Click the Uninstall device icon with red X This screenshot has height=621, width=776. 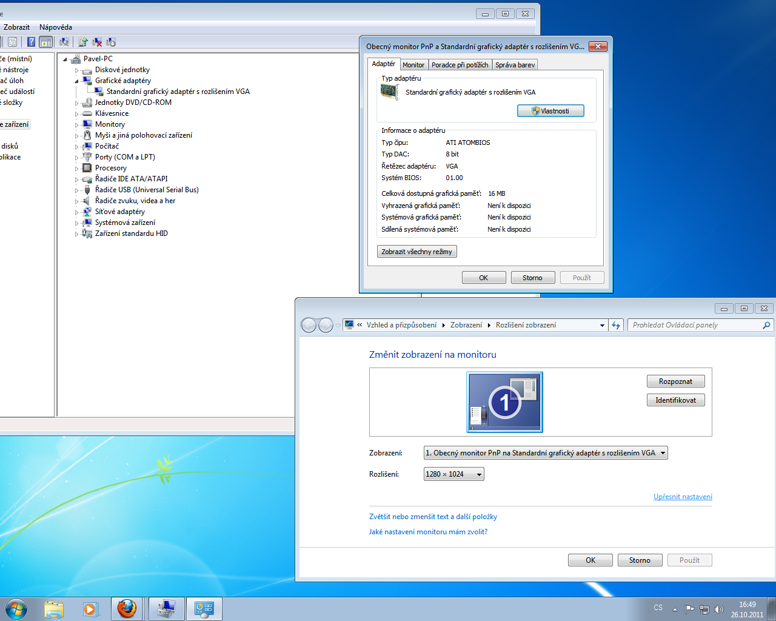[x=97, y=42]
